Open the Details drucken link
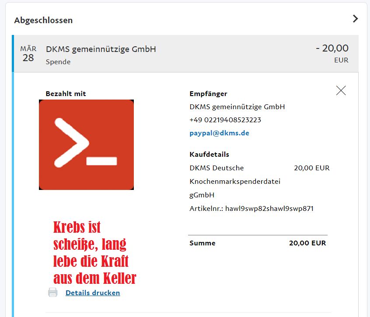This screenshot has height=317, width=370. point(93,293)
